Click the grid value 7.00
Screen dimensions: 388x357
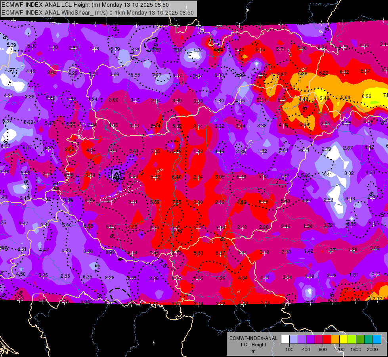pos(42,301)
